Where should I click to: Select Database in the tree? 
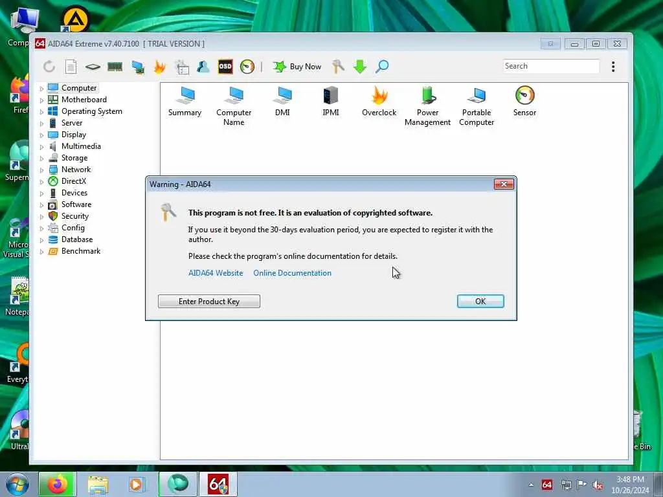click(x=77, y=239)
